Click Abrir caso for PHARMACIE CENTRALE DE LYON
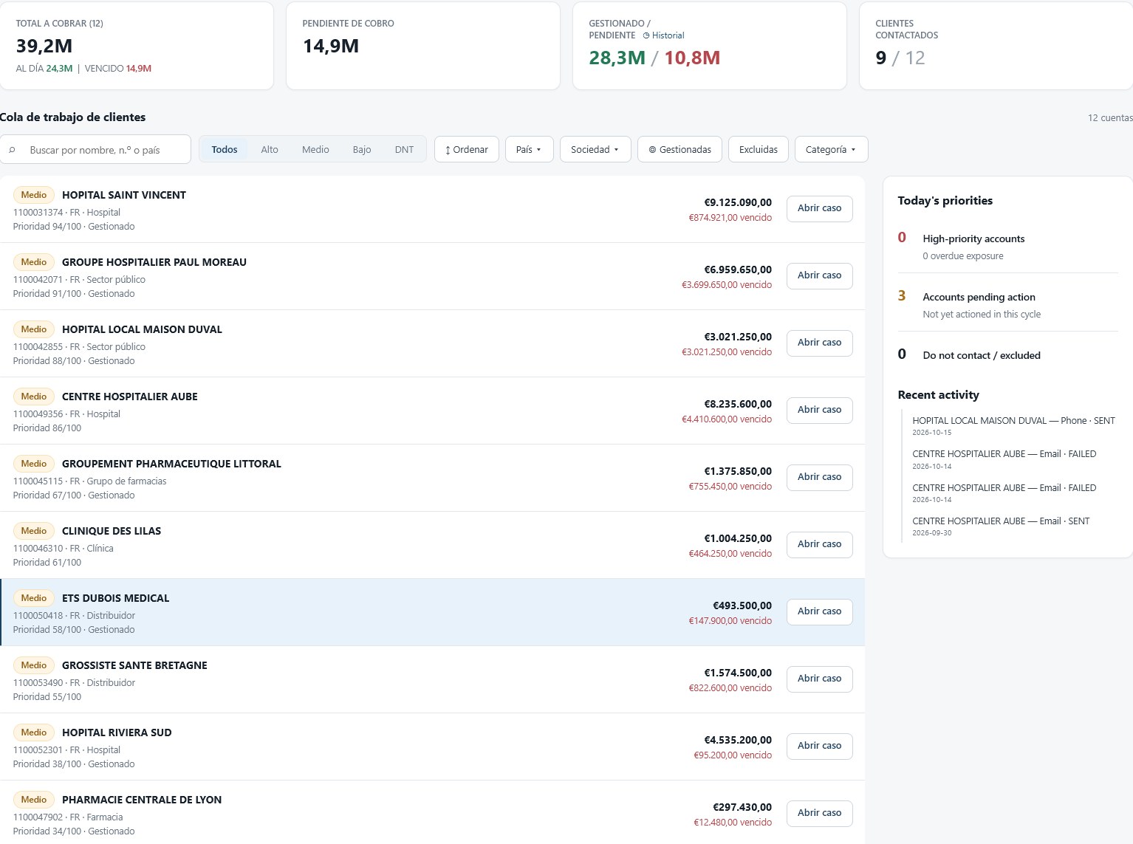Image resolution: width=1133 pixels, height=844 pixels. tap(820, 813)
